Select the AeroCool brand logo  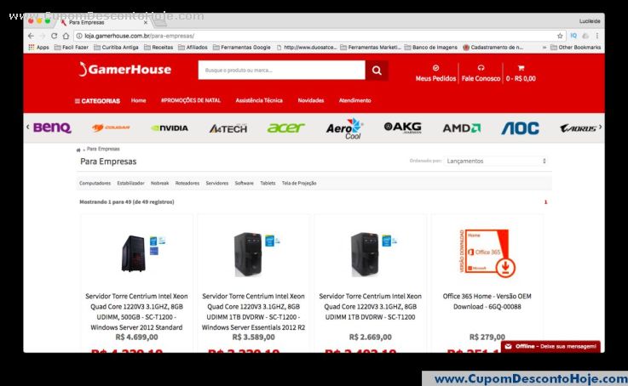(344, 128)
